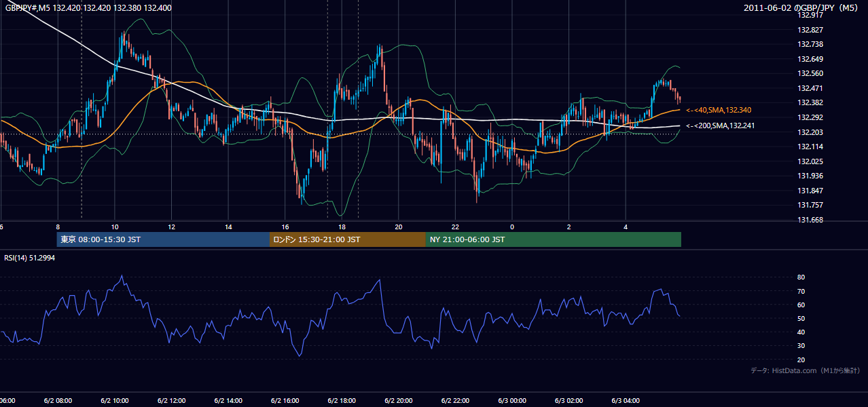
Task: Click price axis label 132.203
Action: click(x=810, y=132)
